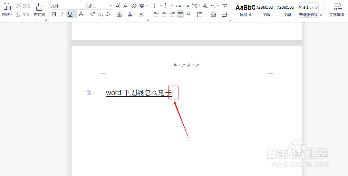Image resolution: width=348 pixels, height=176 pixels.
Task: Expand the phonetic guide dropdown arrow
Action: pos(147,6)
